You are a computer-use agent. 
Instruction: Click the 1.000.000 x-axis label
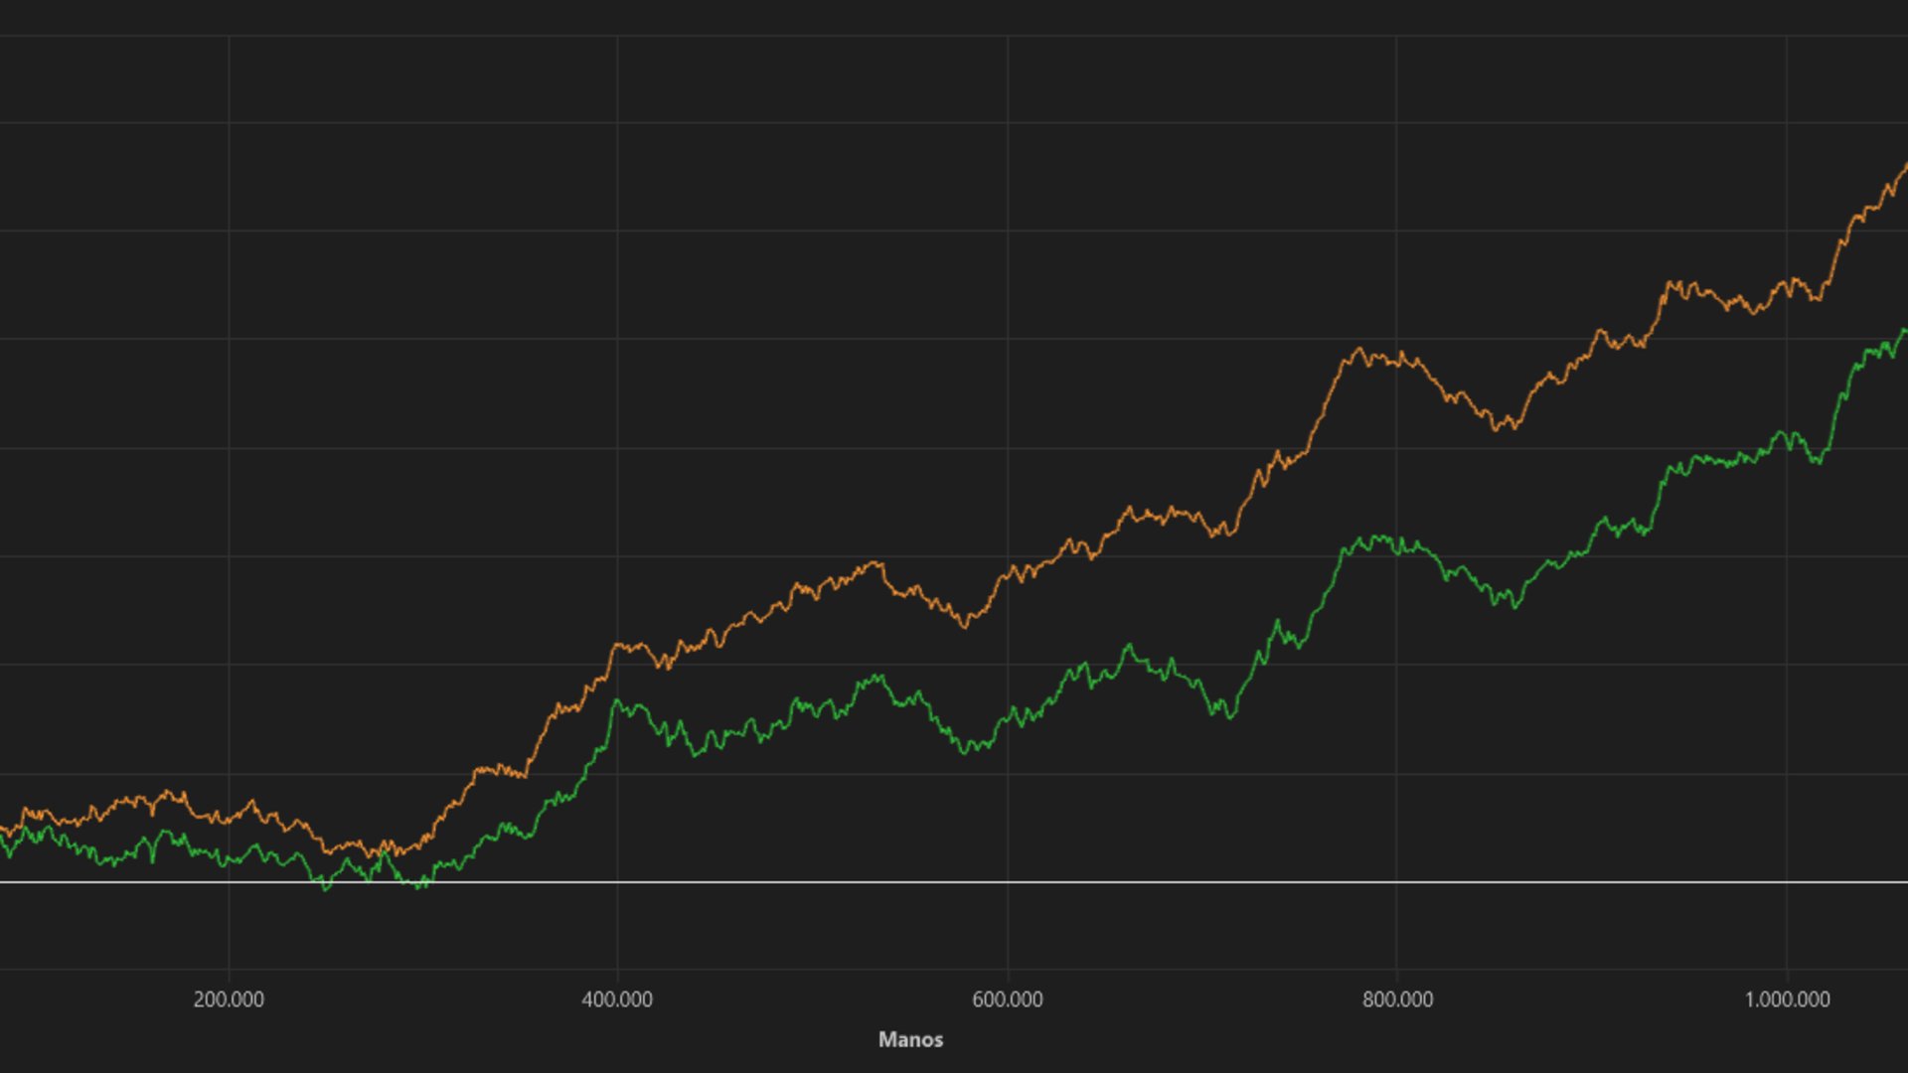pyautogui.click(x=1787, y=999)
